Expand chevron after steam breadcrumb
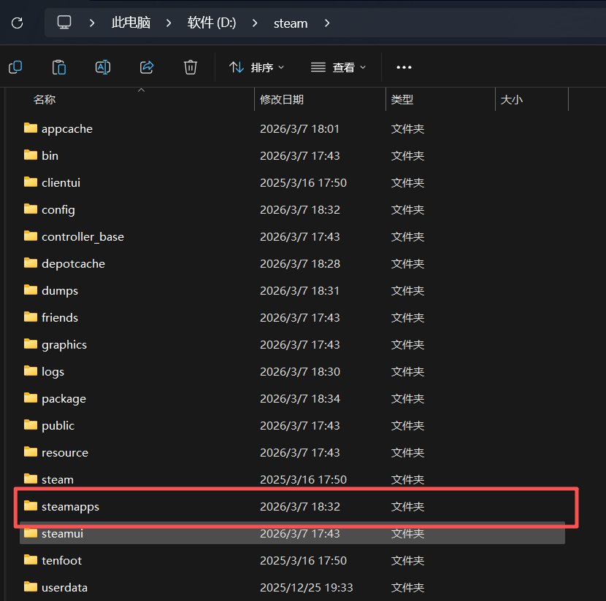This screenshot has height=601, width=606. pos(327,23)
